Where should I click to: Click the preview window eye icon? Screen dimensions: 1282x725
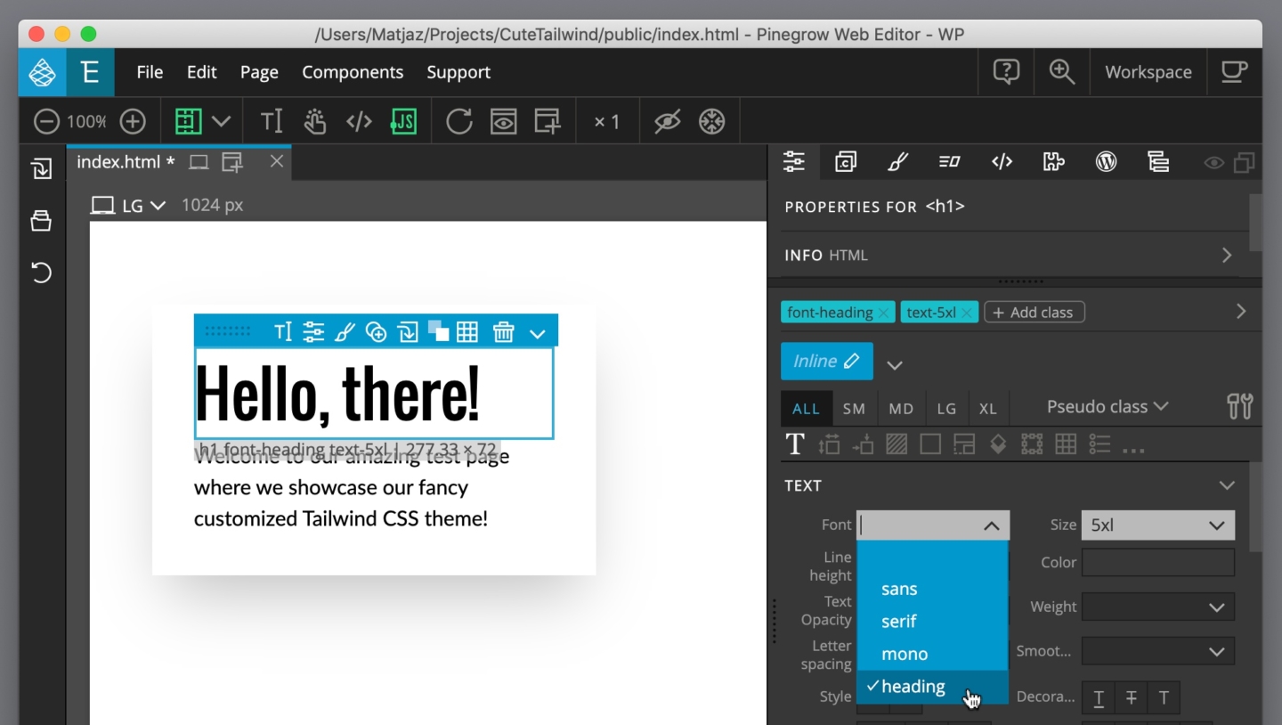click(504, 121)
